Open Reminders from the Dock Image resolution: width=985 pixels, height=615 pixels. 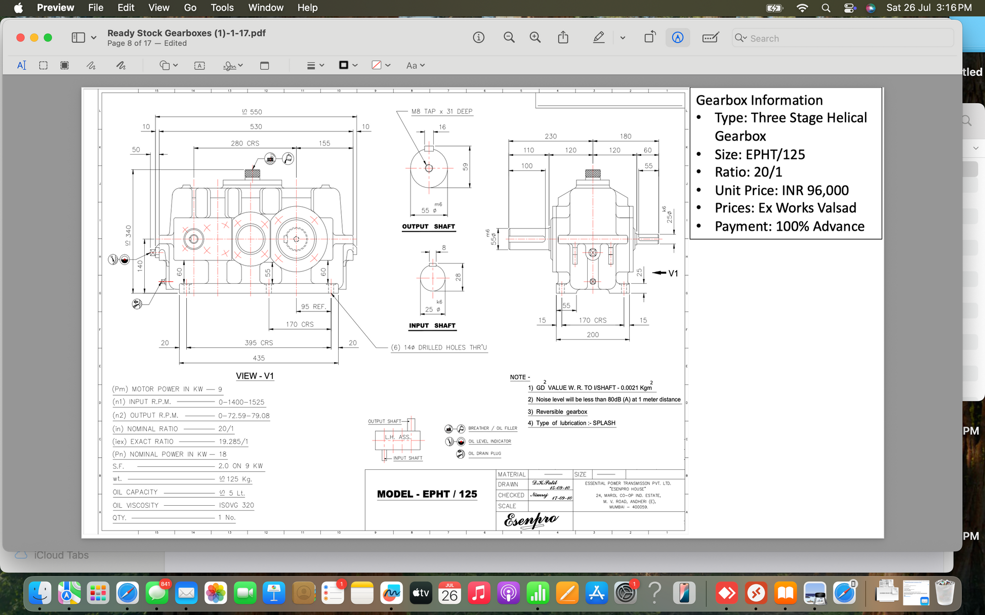tap(333, 593)
